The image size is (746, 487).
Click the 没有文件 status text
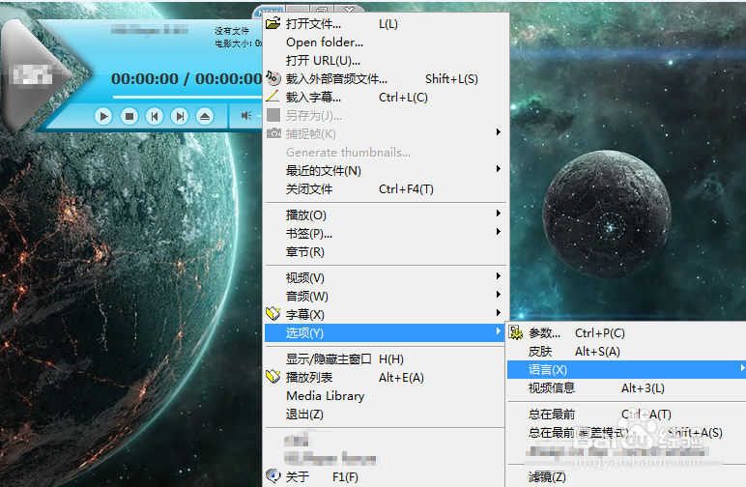click(232, 31)
